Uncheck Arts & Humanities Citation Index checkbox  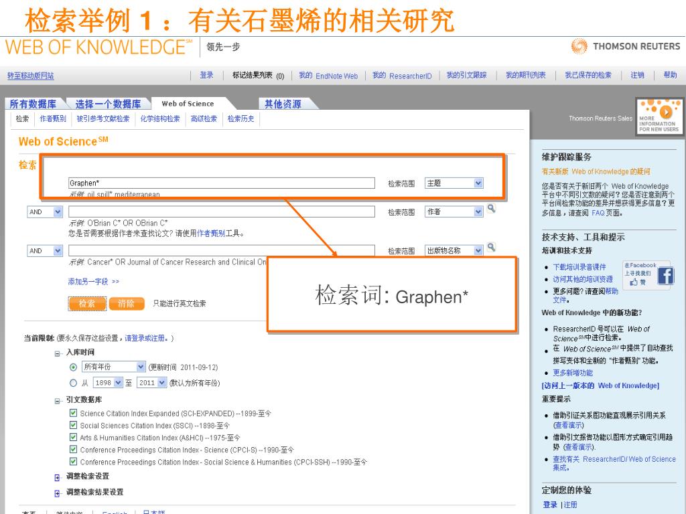(74, 437)
